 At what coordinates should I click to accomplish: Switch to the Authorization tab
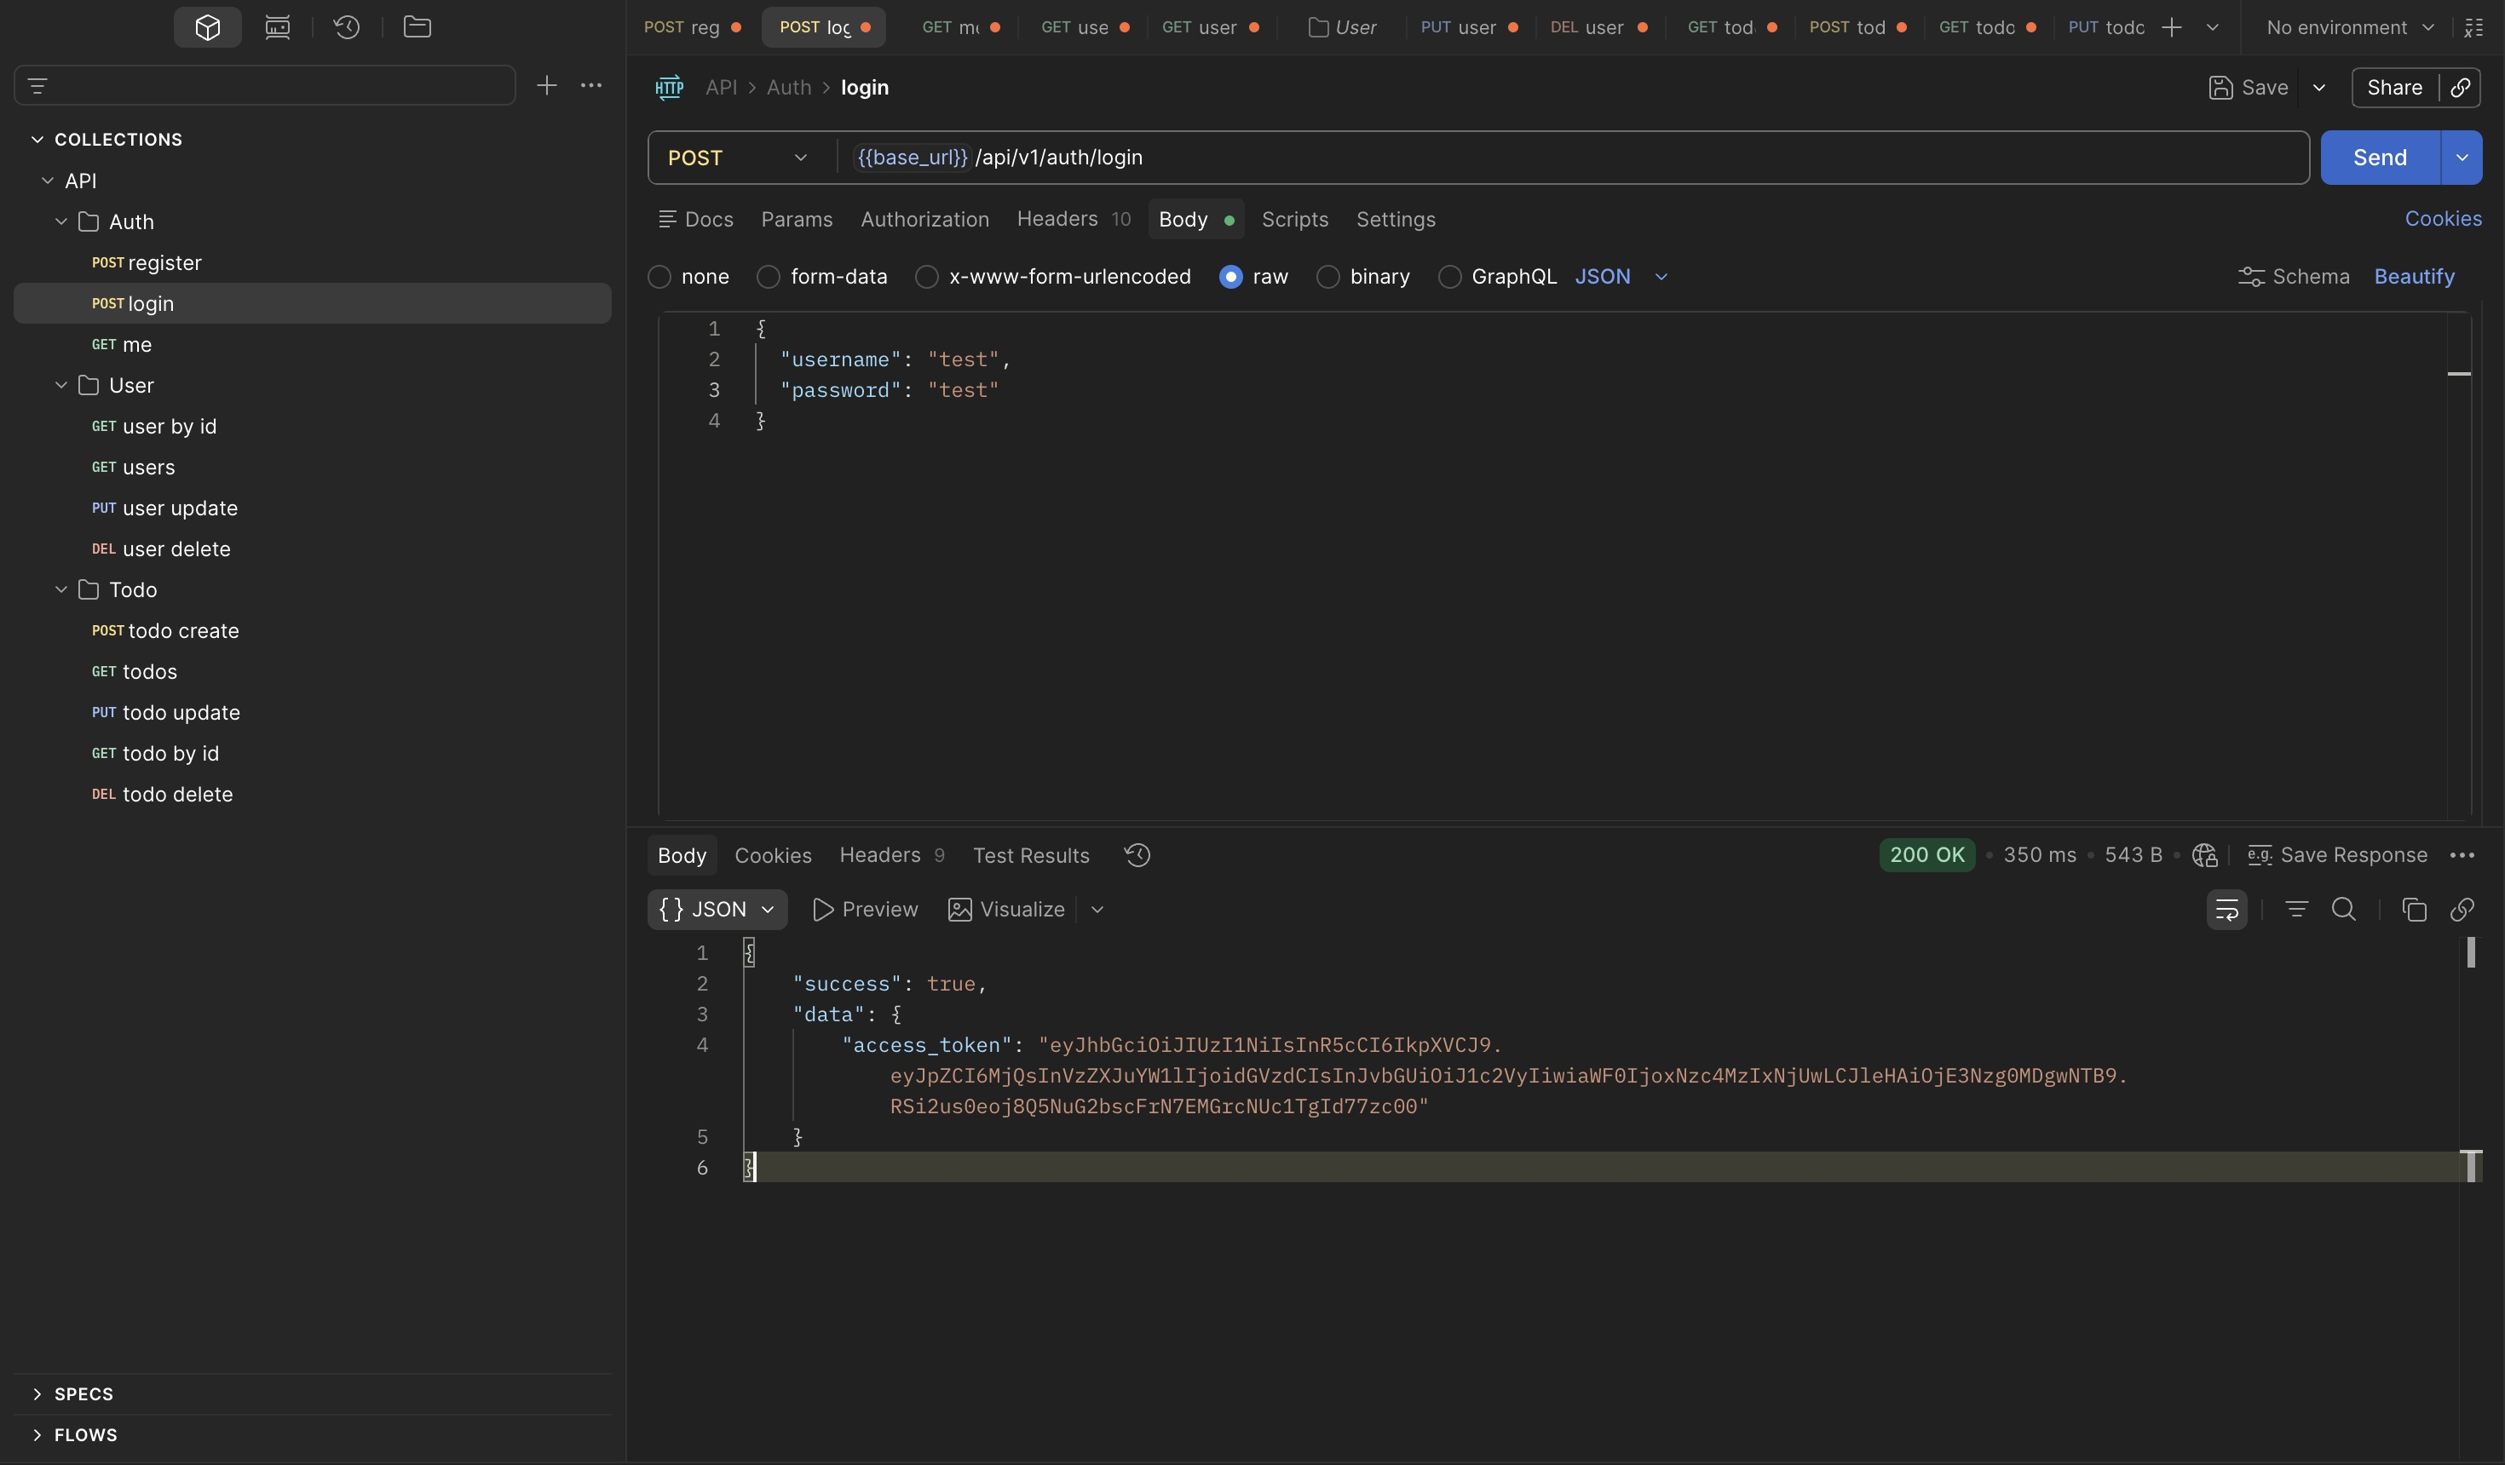pos(924,219)
